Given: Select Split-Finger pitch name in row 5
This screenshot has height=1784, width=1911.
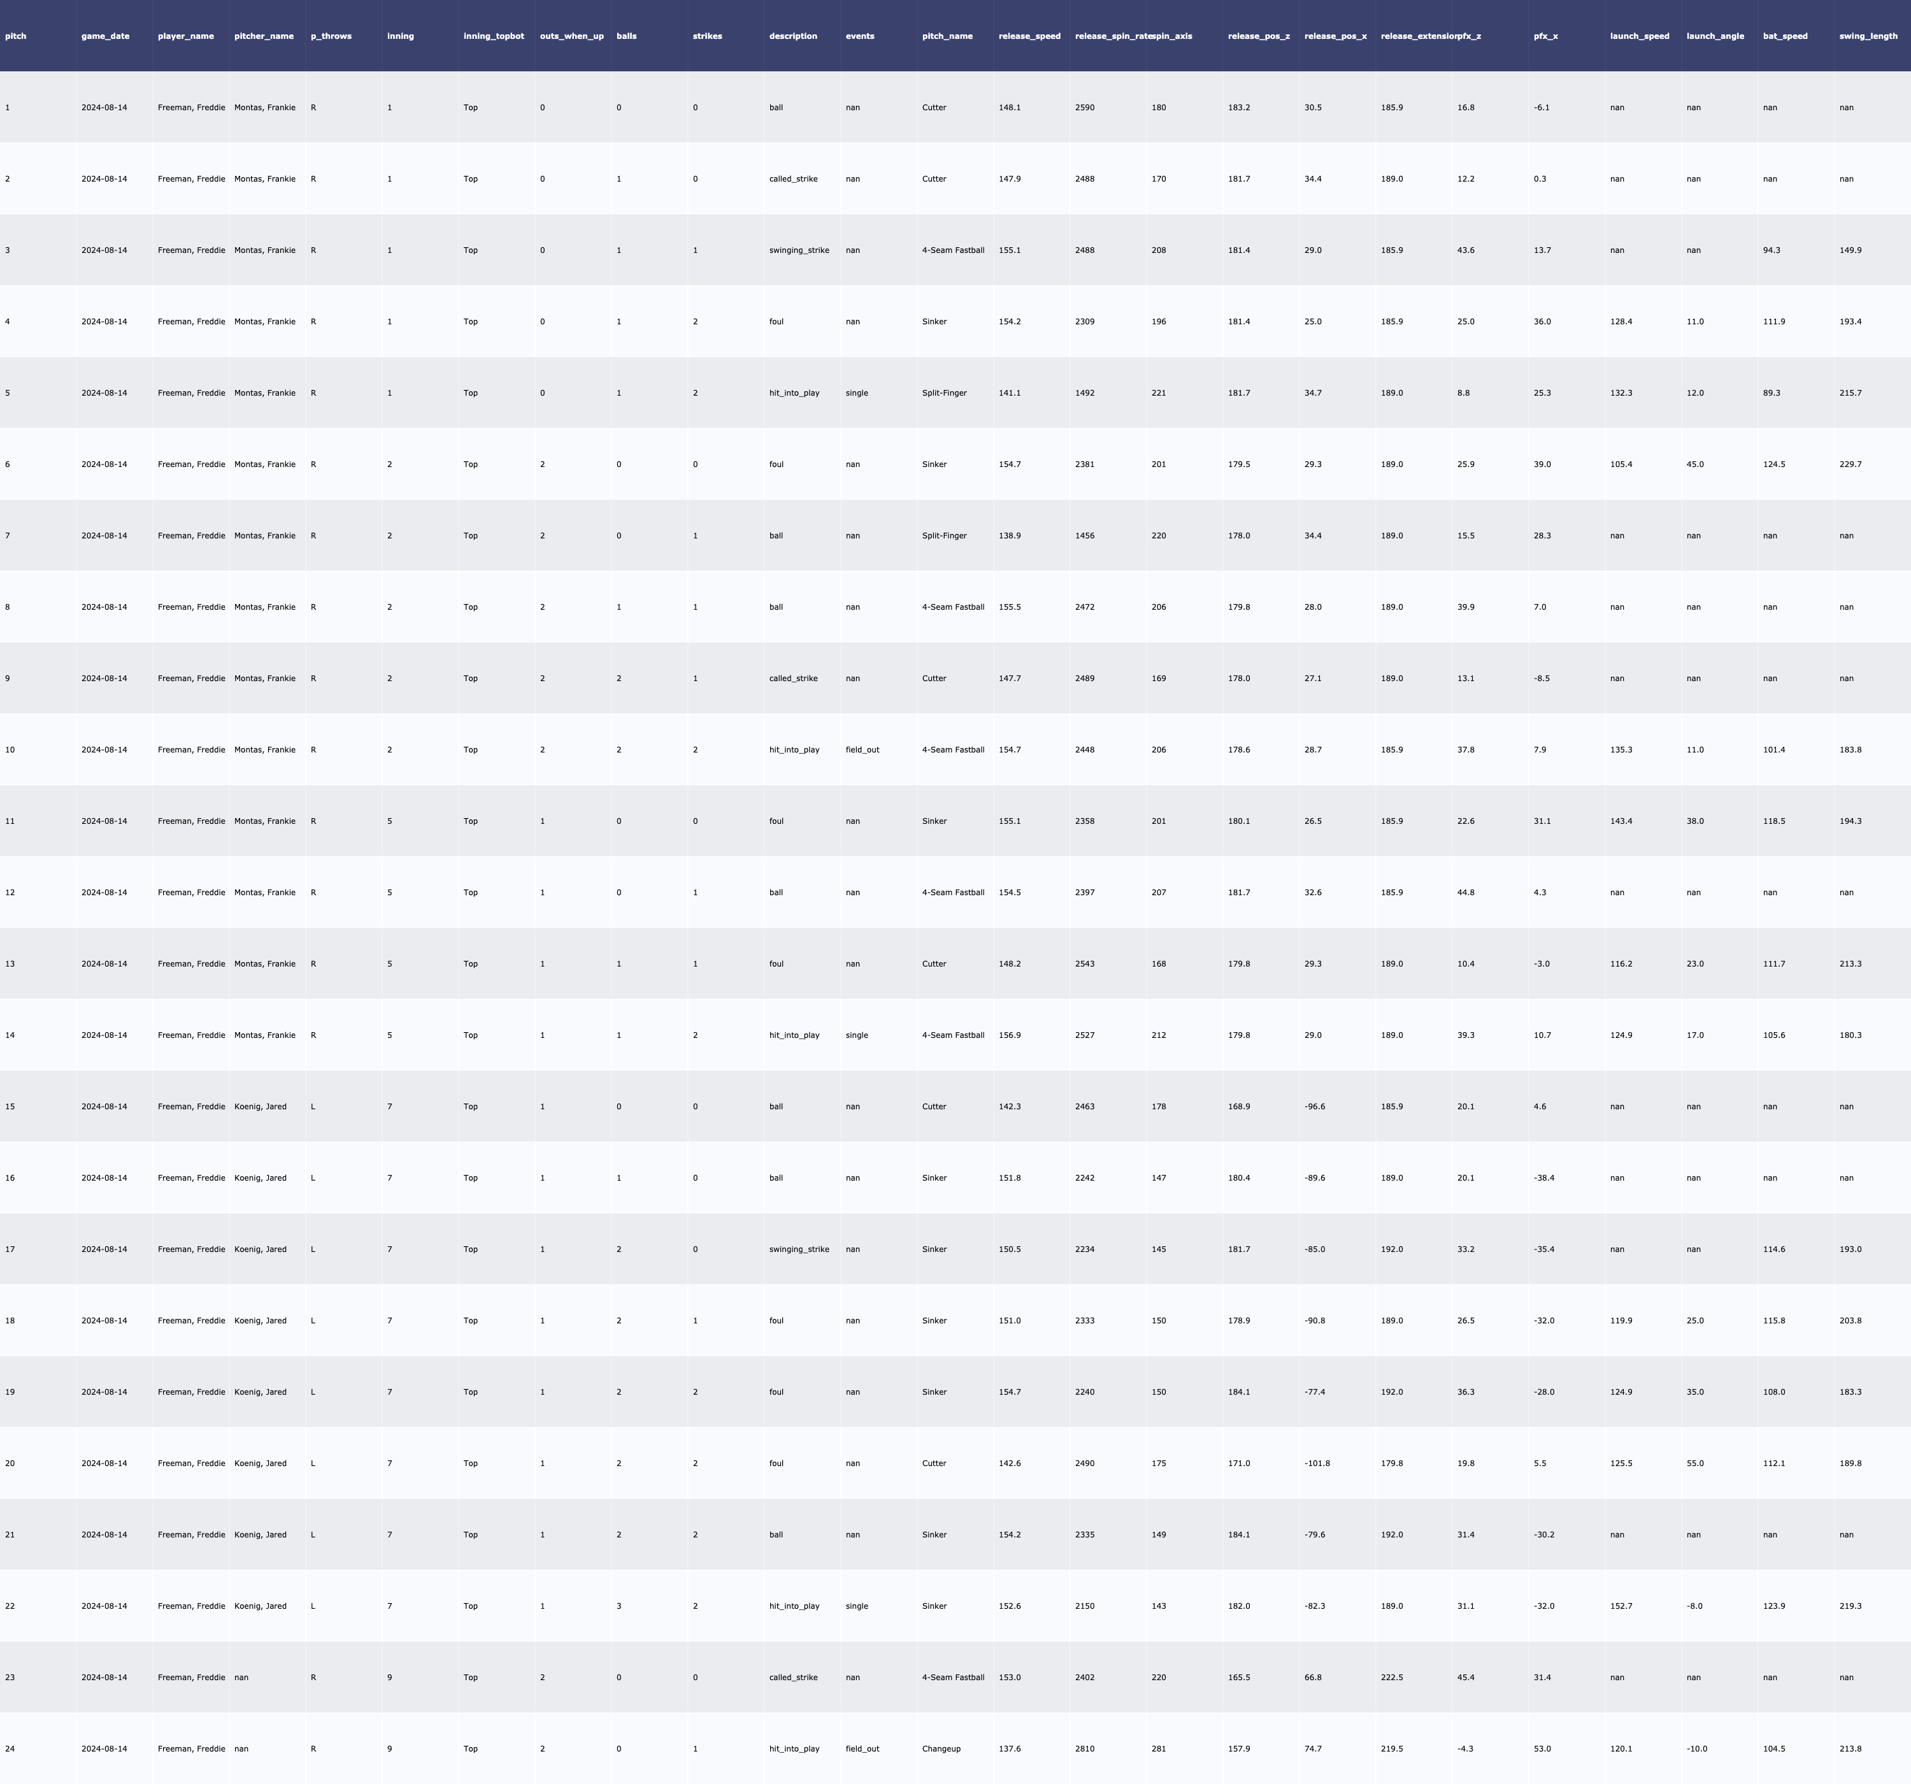Looking at the screenshot, I should point(944,393).
